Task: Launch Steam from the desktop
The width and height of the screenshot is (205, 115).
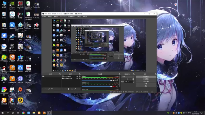Action: (12, 37)
